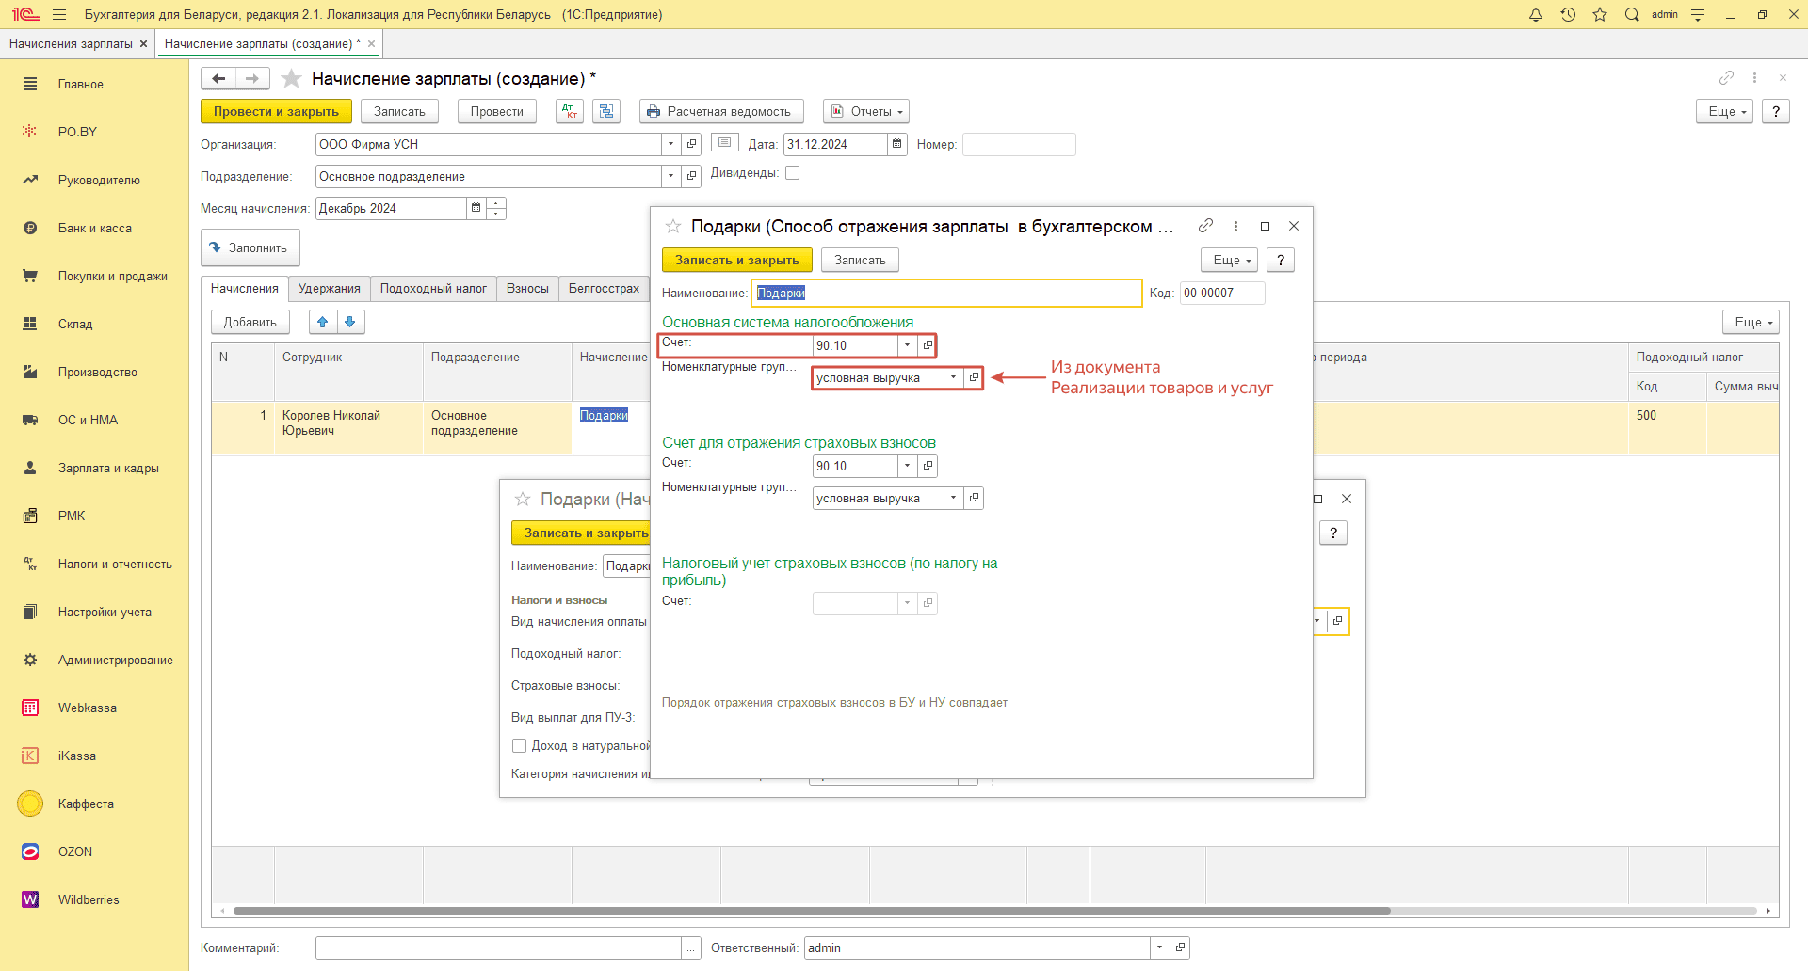The width and height of the screenshot is (1808, 971).
Task: Move row down with blue arrow
Action: click(350, 322)
